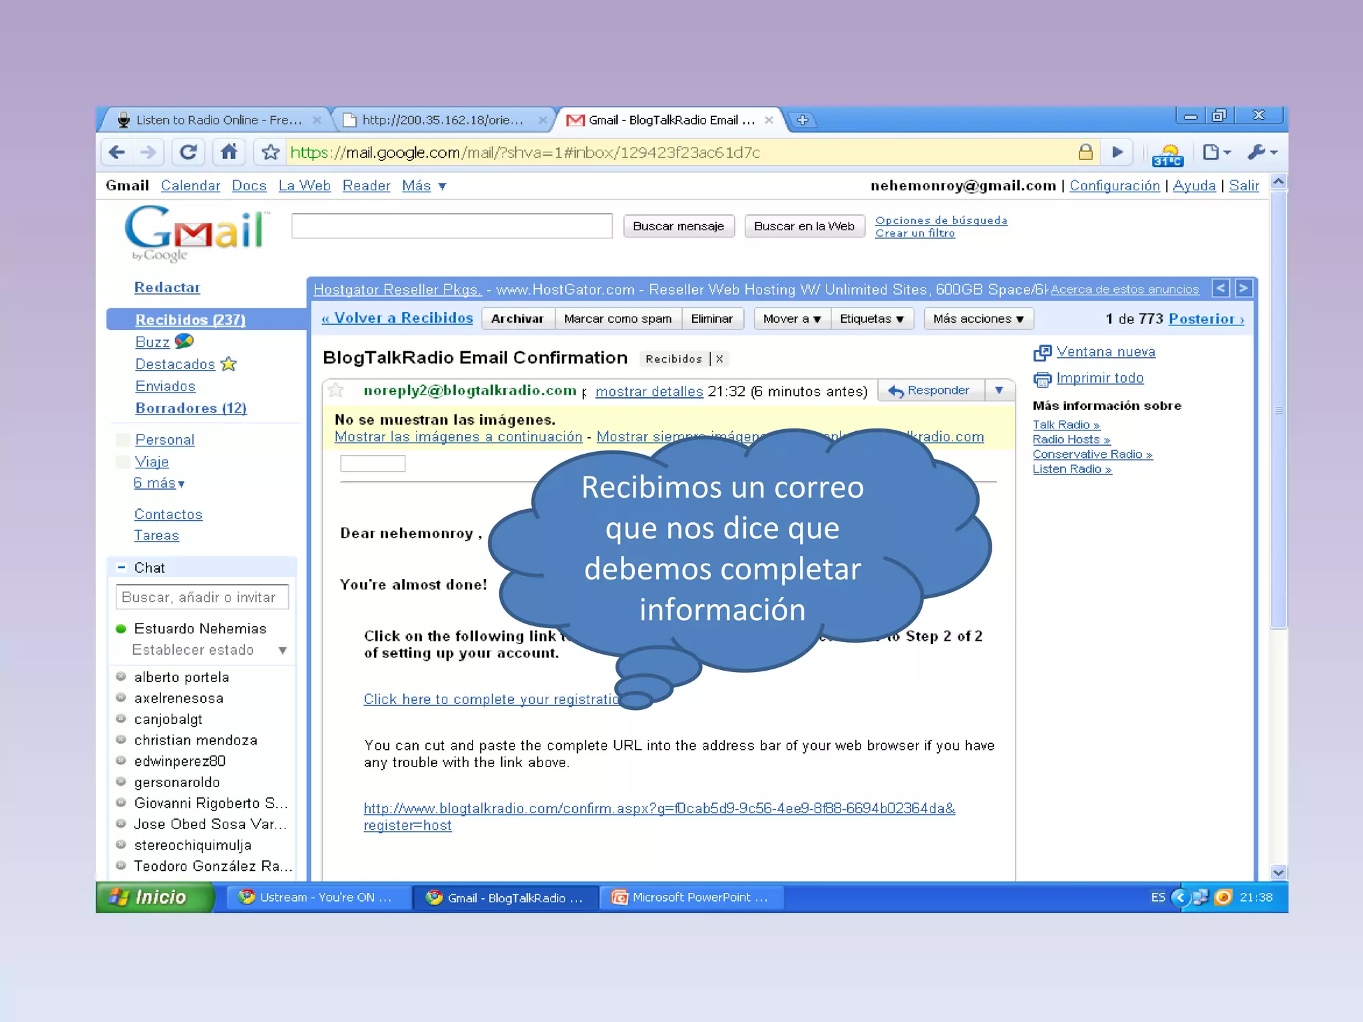Click the star icon beside Destacados
The width and height of the screenshot is (1363, 1022).
[x=229, y=364]
